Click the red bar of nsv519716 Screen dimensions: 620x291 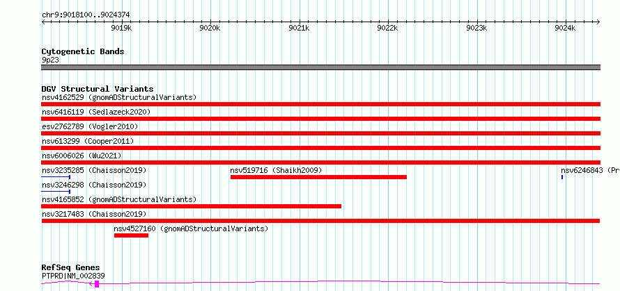pyautogui.click(x=318, y=177)
